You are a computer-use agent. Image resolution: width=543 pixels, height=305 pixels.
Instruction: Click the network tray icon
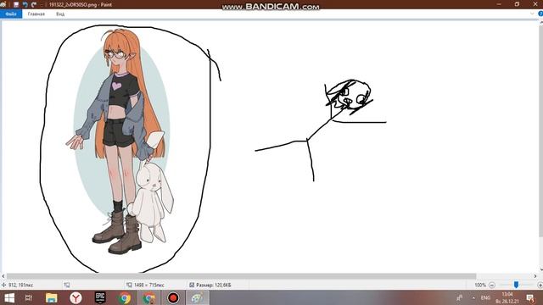pos(460,297)
